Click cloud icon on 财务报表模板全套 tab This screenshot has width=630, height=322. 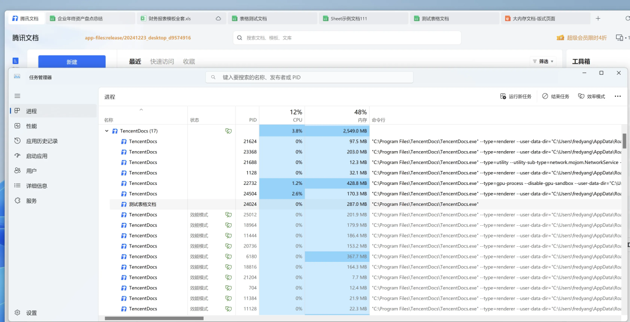click(218, 19)
